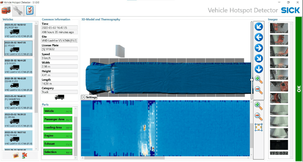Open the wrench settings tab

click(x=18, y=11)
